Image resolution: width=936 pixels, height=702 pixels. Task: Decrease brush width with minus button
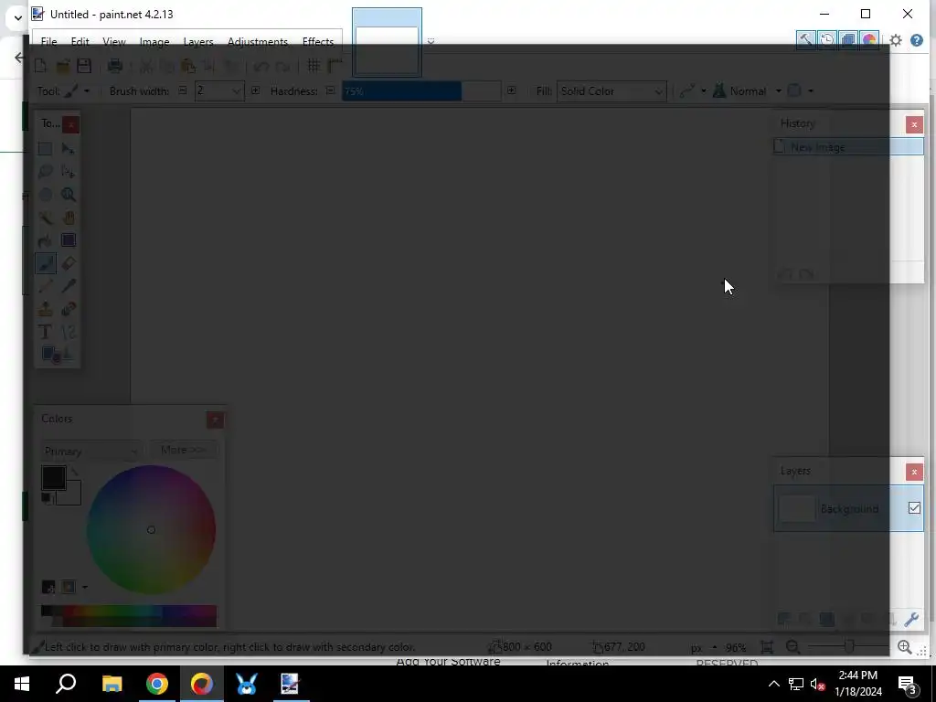(x=183, y=90)
